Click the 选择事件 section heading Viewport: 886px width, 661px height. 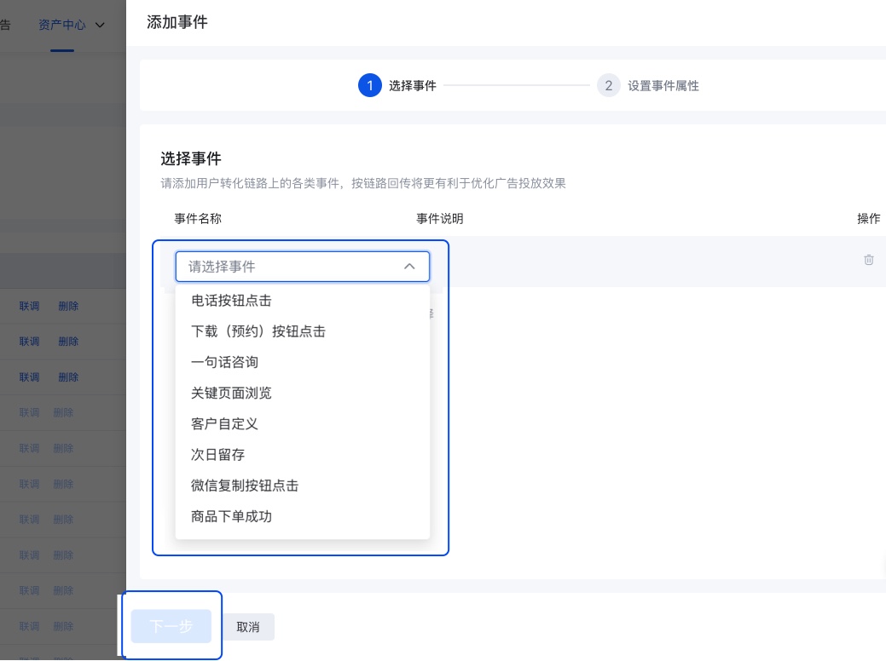(x=191, y=158)
